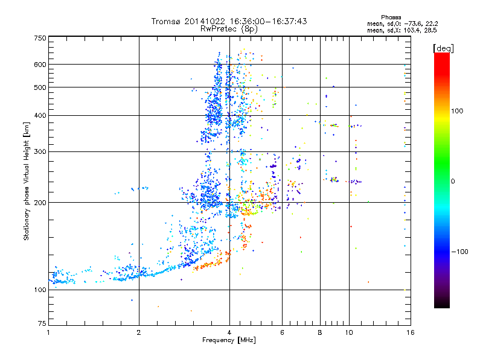Select the 'RwPretec (8p)' subtitle text
The width and height of the screenshot is (483, 362).
click(229, 29)
